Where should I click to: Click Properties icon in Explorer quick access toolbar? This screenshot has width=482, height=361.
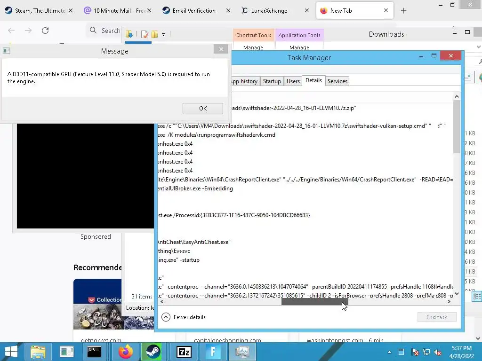144,34
